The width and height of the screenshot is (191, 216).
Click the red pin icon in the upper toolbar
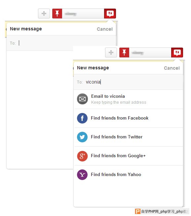[x=57, y=14]
